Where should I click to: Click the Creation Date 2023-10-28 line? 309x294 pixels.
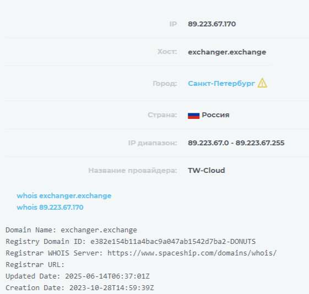coord(80,288)
